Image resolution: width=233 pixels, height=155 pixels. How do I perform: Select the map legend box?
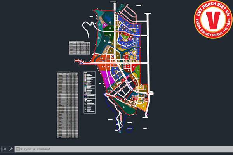click(89, 92)
